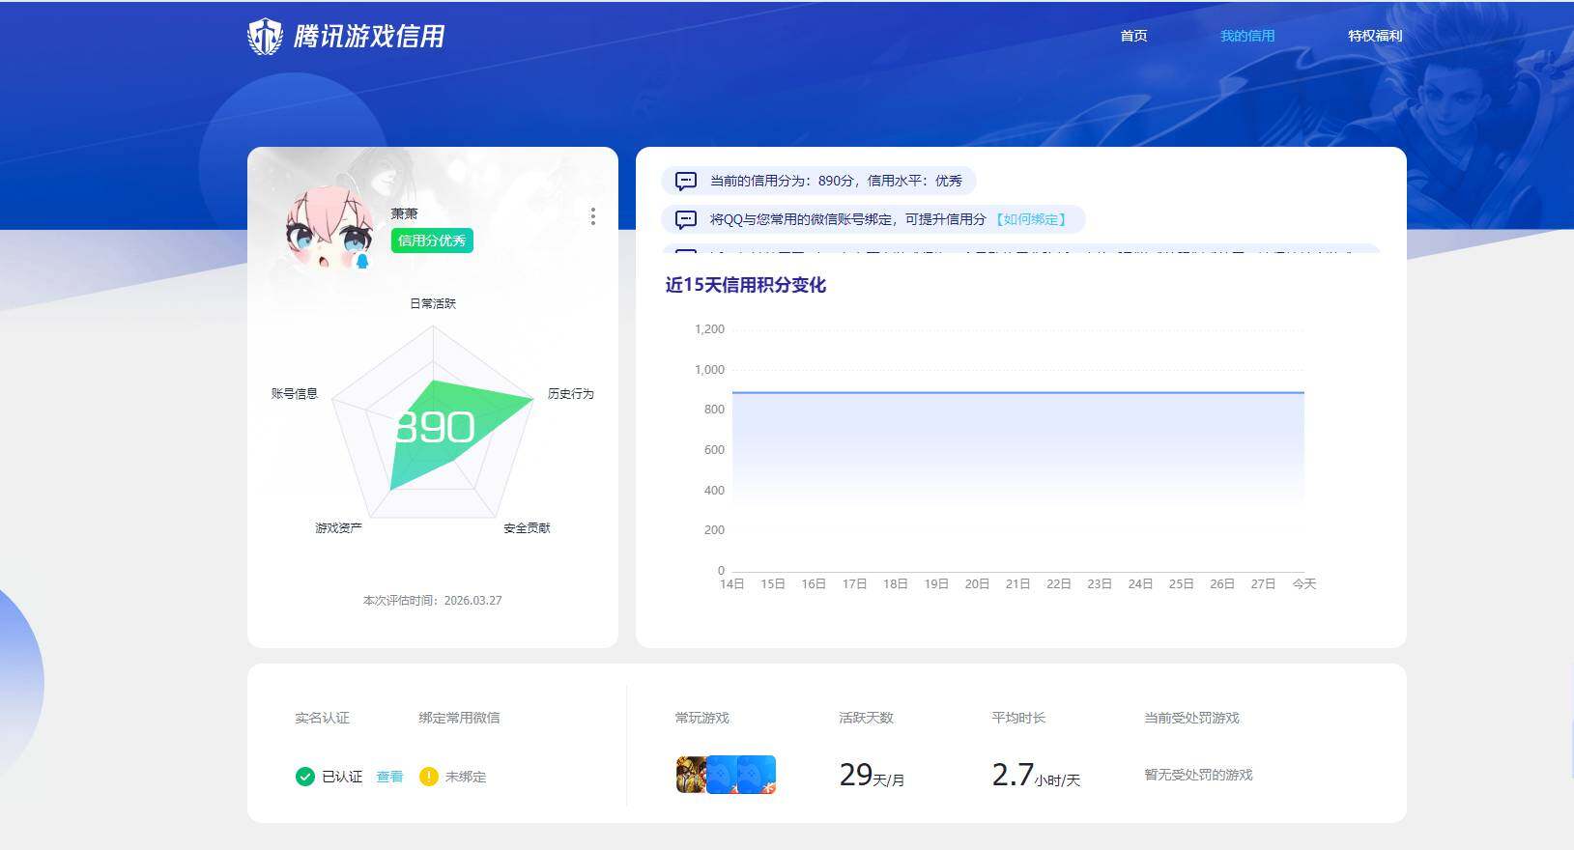Click the 常玩游戏 label
Viewport: 1574px width, 850px height.
702,718
